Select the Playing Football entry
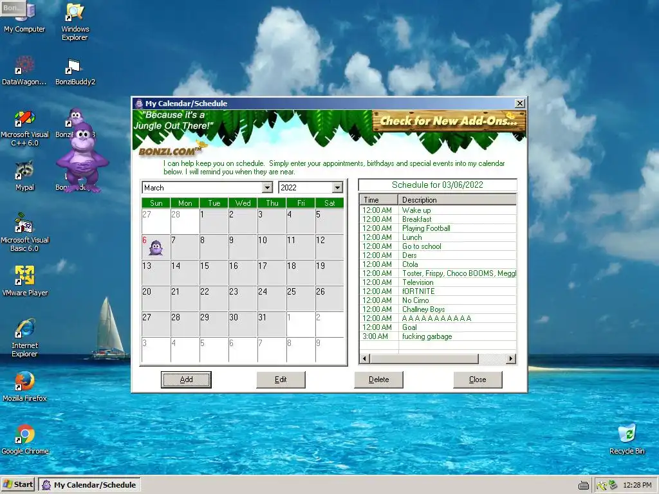The width and height of the screenshot is (659, 494). pyautogui.click(x=438, y=228)
